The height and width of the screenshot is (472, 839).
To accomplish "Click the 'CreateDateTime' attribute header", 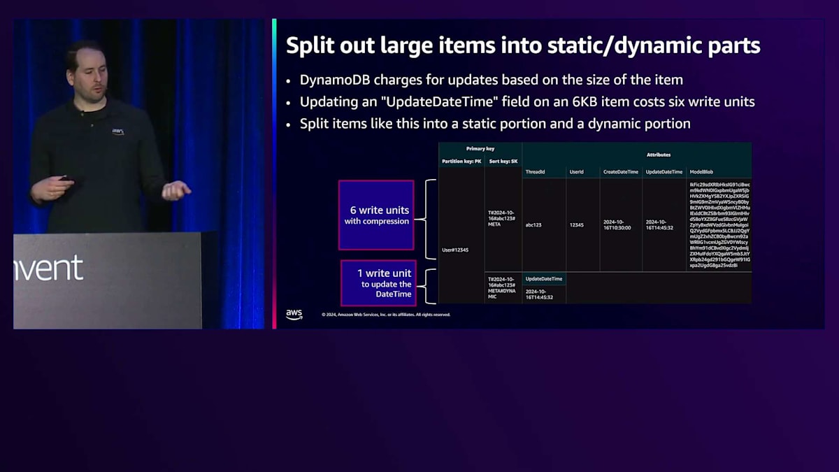I will point(621,172).
